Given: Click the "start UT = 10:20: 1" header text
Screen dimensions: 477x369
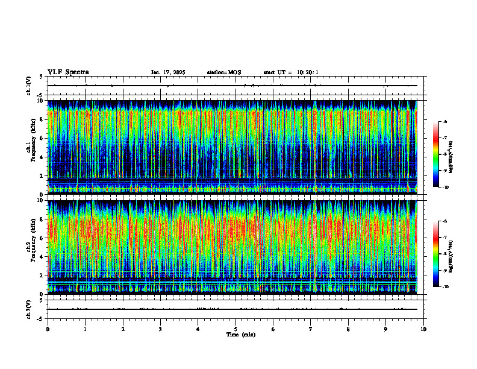Looking at the screenshot, I should tap(291, 72).
